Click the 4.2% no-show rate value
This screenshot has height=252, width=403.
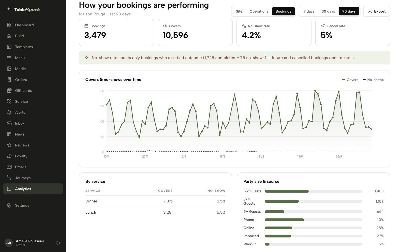coord(251,35)
